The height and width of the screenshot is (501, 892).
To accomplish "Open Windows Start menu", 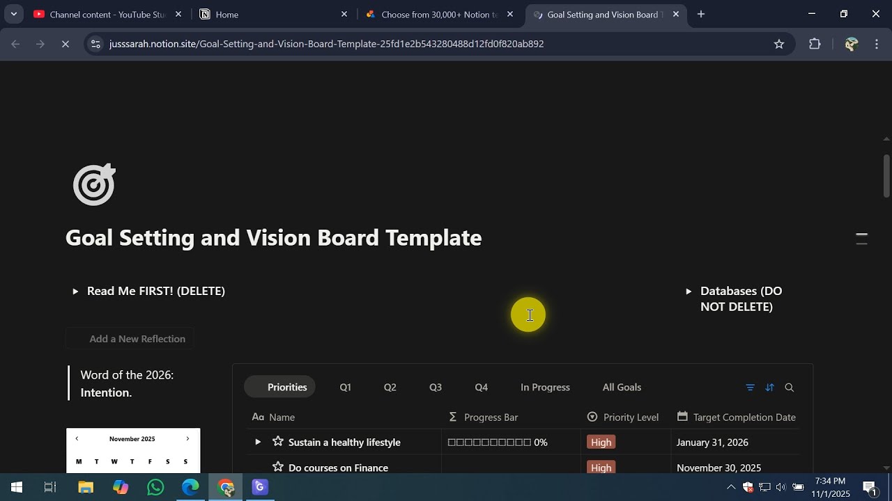I will [x=16, y=487].
